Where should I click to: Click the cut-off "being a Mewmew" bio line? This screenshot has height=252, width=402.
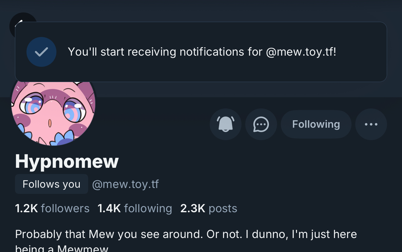coord(62,249)
